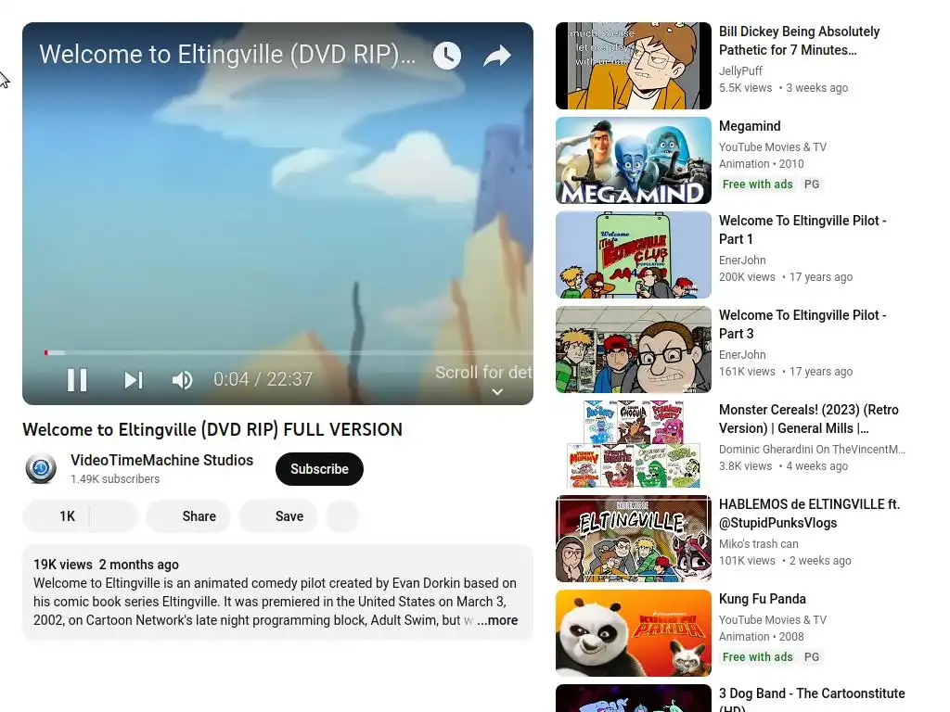Screen dimensions: 950x712
Task: Click the Share button below the video
Action: 188,516
